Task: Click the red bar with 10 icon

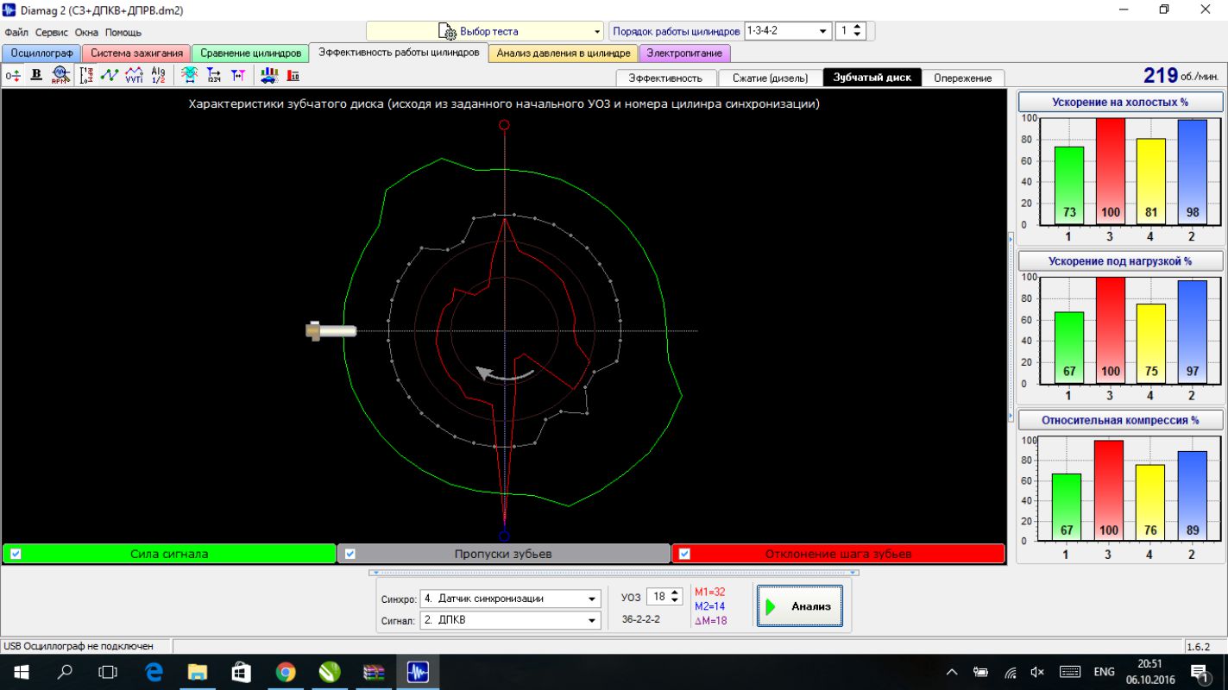Action: tap(293, 75)
